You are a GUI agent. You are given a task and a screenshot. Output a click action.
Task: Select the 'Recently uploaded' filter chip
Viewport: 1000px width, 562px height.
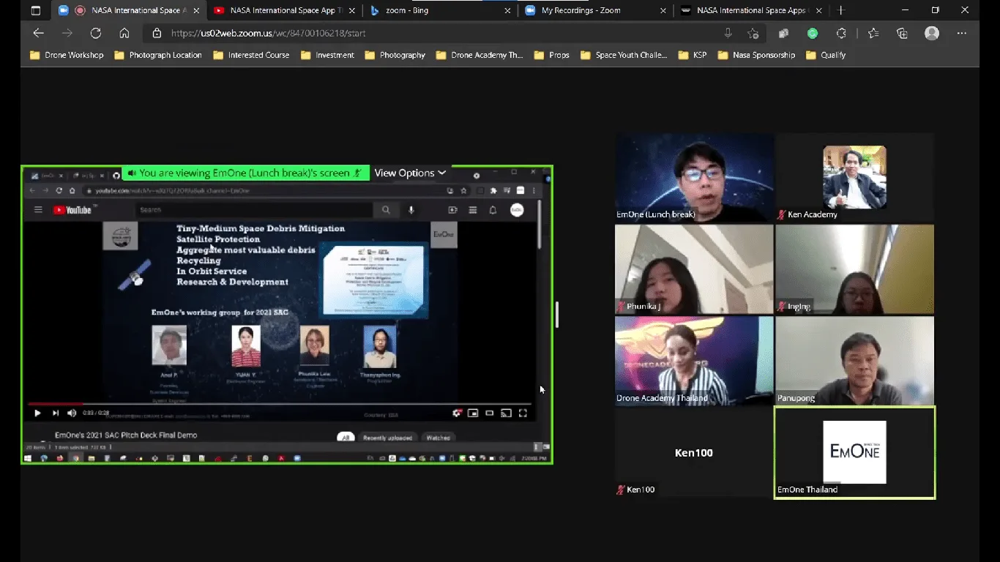(x=388, y=438)
